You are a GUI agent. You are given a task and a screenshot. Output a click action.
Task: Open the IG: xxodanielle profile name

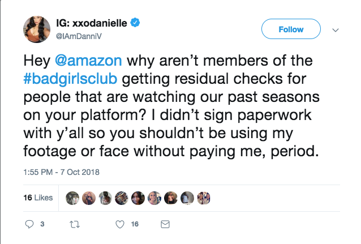tap(92, 23)
